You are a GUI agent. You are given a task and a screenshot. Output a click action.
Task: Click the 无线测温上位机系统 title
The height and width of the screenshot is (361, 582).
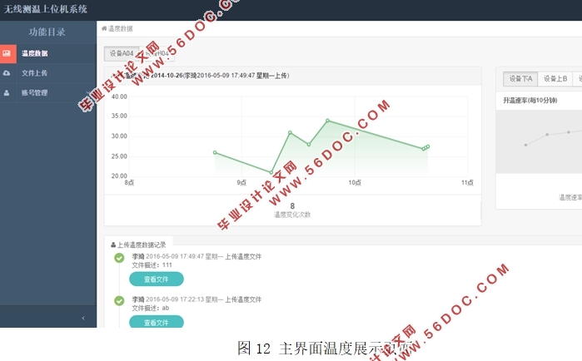(45, 9)
